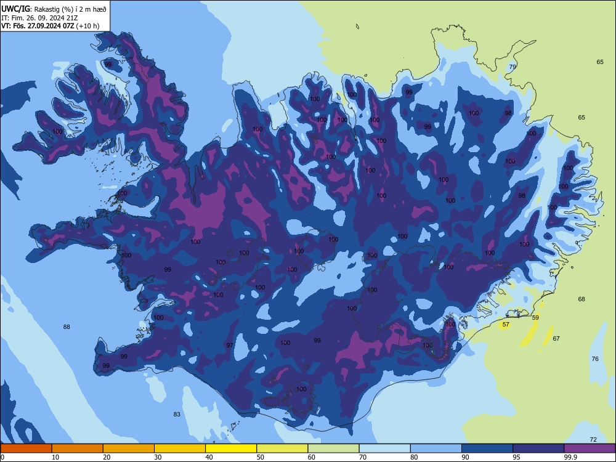Click the legend scale label 90
616x462 pixels.
pos(466,457)
